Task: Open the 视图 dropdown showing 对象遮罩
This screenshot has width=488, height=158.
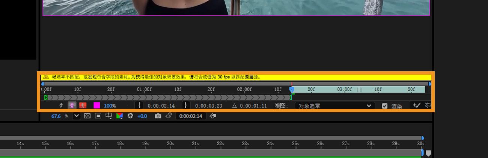Action: click(x=335, y=106)
